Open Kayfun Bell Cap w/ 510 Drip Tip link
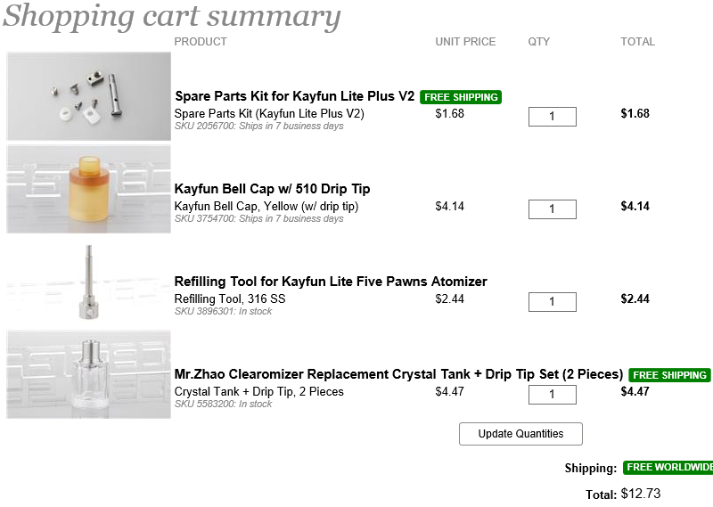 pyautogui.click(x=272, y=189)
